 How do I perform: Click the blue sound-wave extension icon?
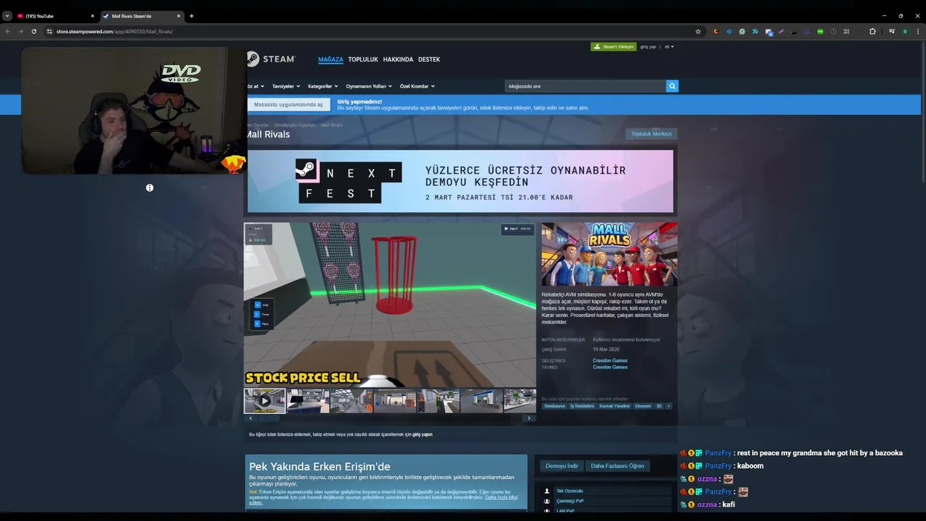(729, 31)
